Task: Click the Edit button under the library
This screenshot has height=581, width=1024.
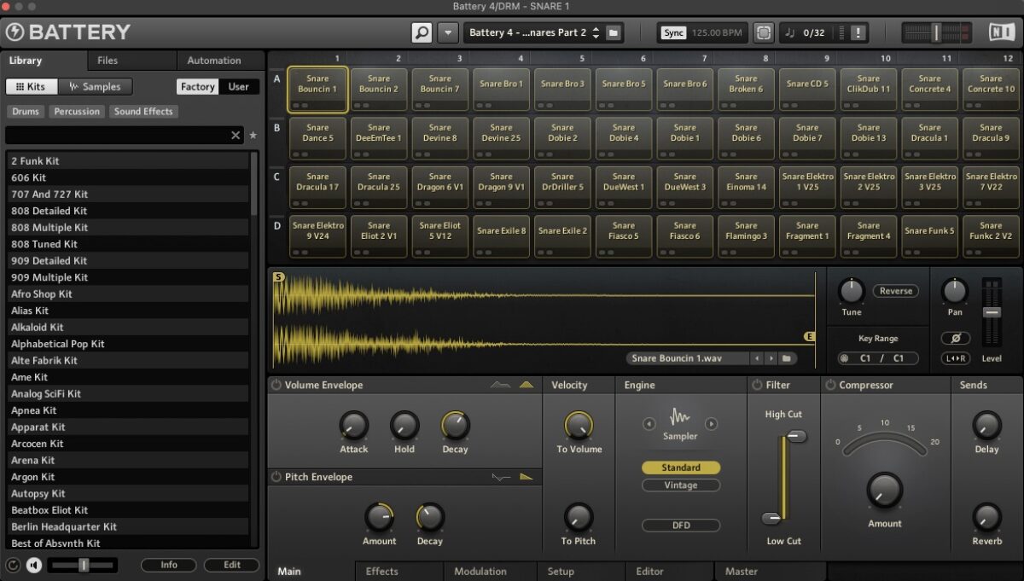Action: (x=232, y=565)
